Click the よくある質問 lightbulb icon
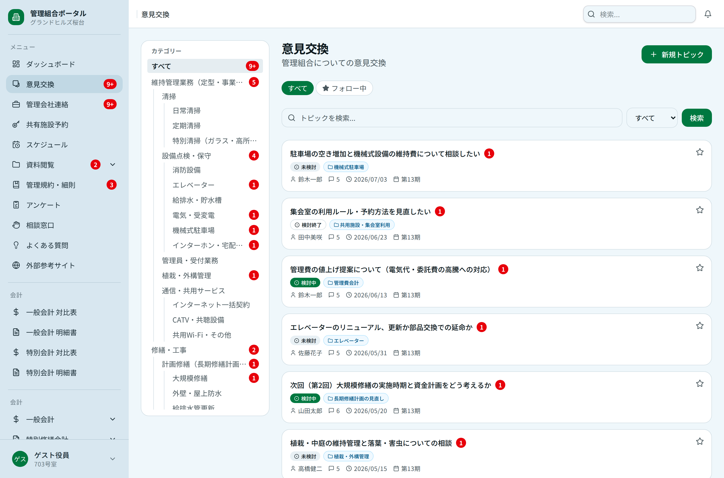 pyautogui.click(x=16, y=245)
